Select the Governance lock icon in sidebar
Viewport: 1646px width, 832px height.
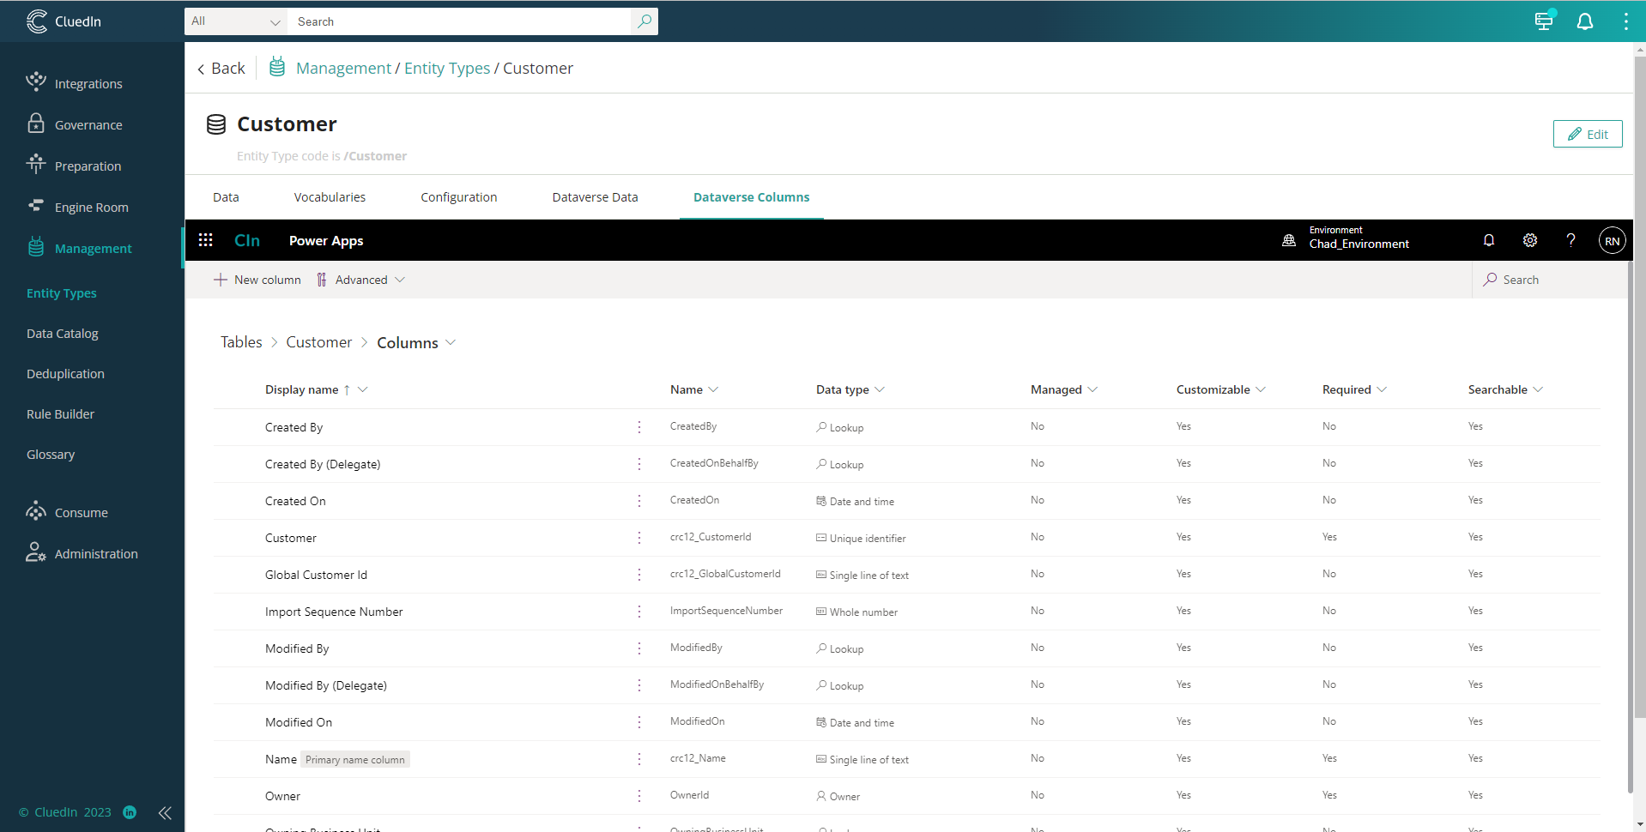tap(36, 123)
